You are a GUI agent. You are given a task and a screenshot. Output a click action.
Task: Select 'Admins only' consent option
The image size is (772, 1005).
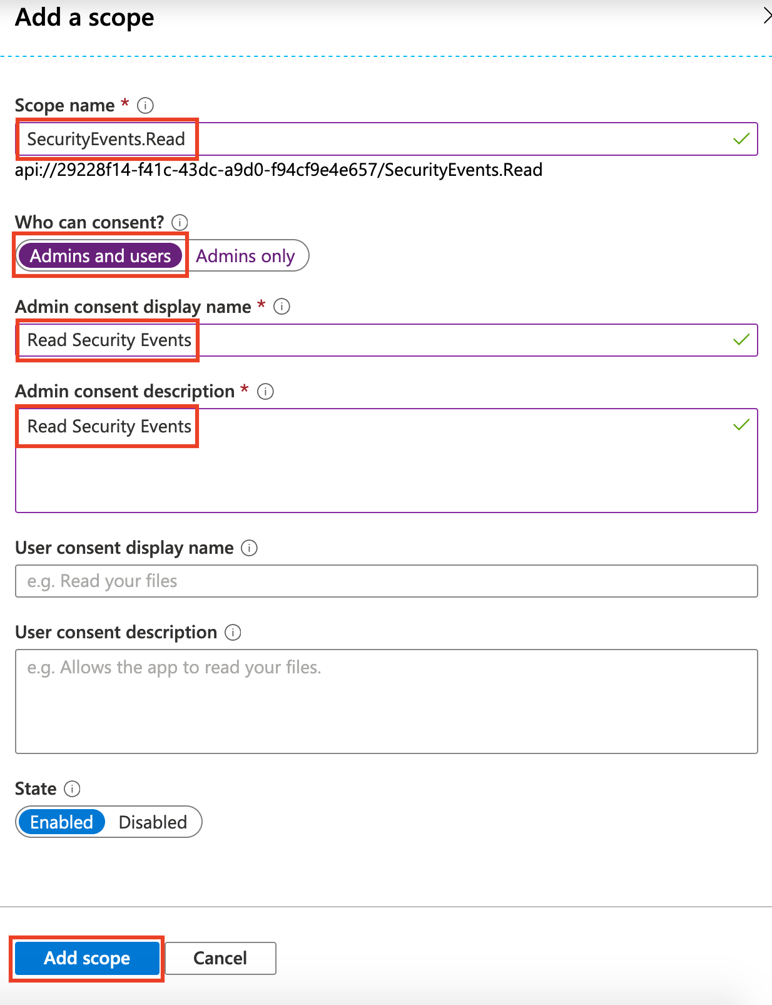point(245,256)
